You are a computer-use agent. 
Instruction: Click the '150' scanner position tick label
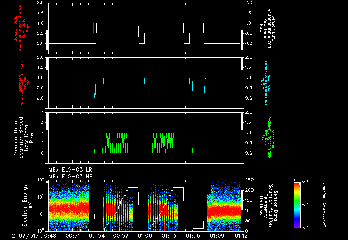[248, 200]
